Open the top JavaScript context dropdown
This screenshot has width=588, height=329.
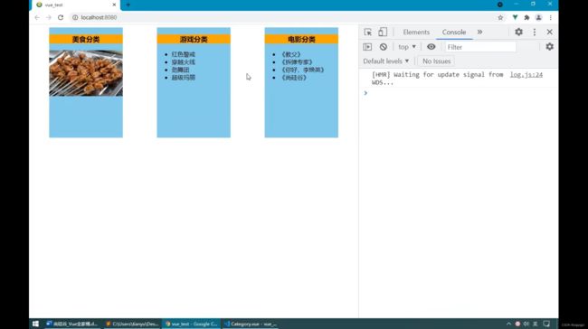(x=407, y=47)
